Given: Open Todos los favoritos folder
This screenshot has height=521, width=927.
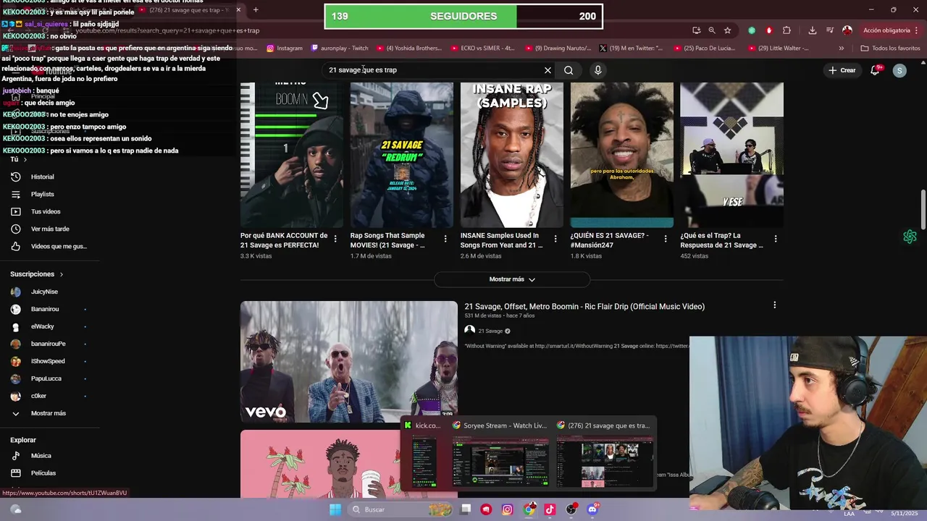Looking at the screenshot, I should pos(890,48).
